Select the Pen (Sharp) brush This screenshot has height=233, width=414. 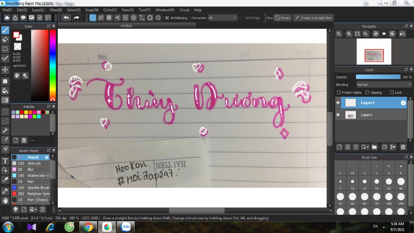point(31,200)
